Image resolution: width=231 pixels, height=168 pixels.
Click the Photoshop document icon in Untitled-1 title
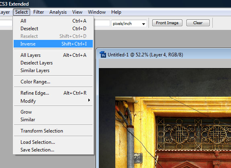click(103, 54)
